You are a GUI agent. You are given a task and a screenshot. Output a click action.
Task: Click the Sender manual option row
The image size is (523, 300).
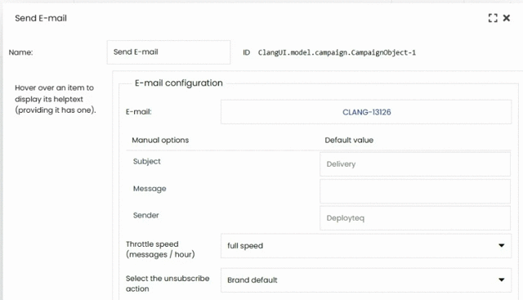(223, 216)
